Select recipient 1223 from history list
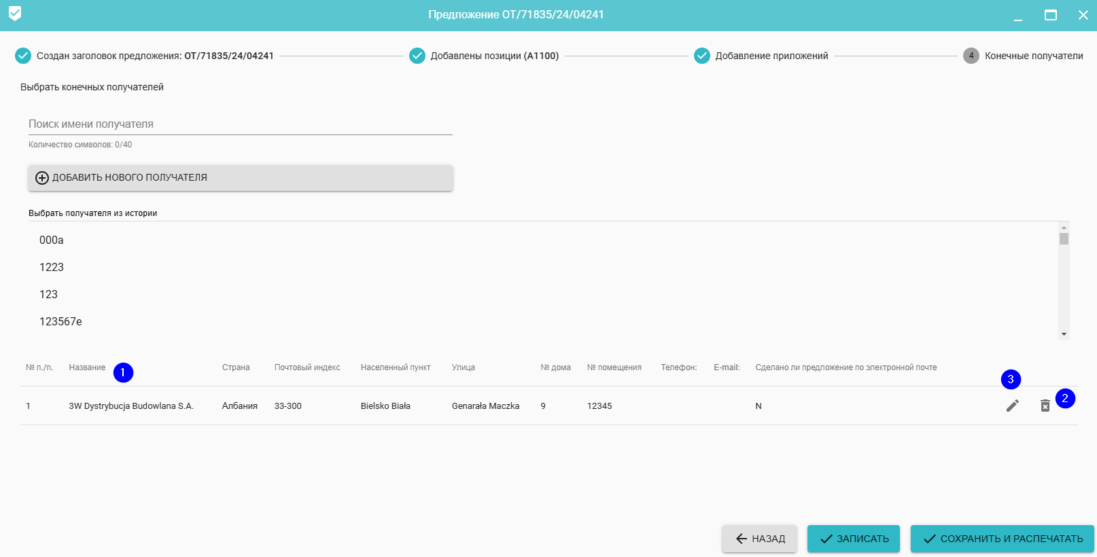Image resolution: width=1097 pixels, height=557 pixels. pos(52,267)
